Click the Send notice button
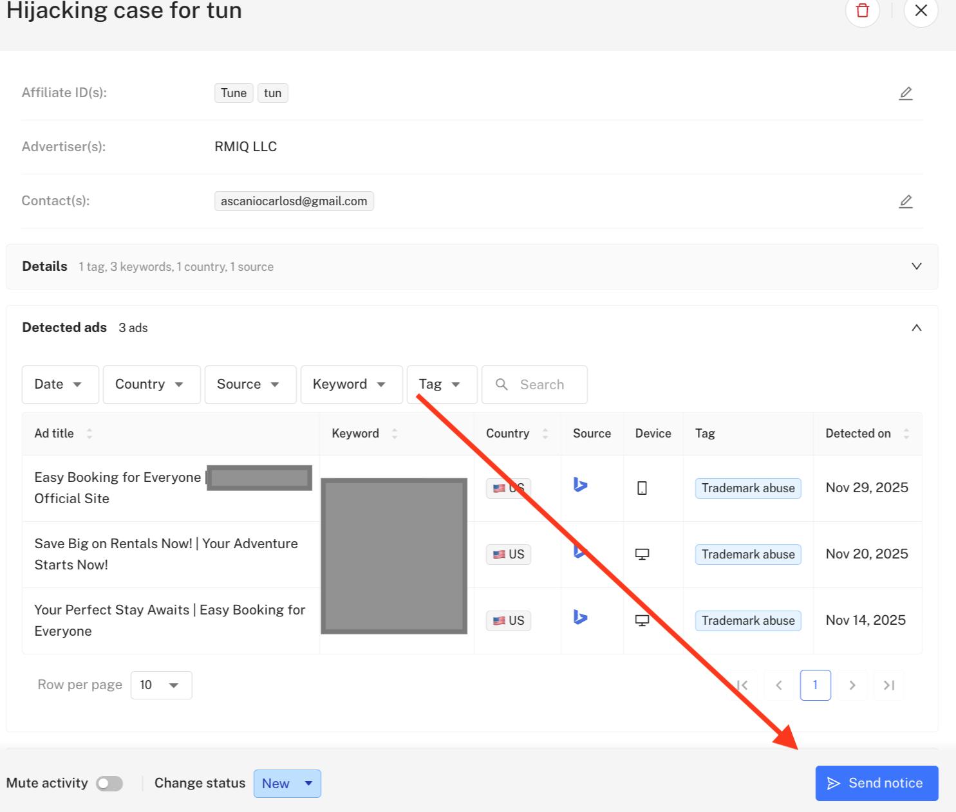This screenshot has width=956, height=812. pos(877,784)
